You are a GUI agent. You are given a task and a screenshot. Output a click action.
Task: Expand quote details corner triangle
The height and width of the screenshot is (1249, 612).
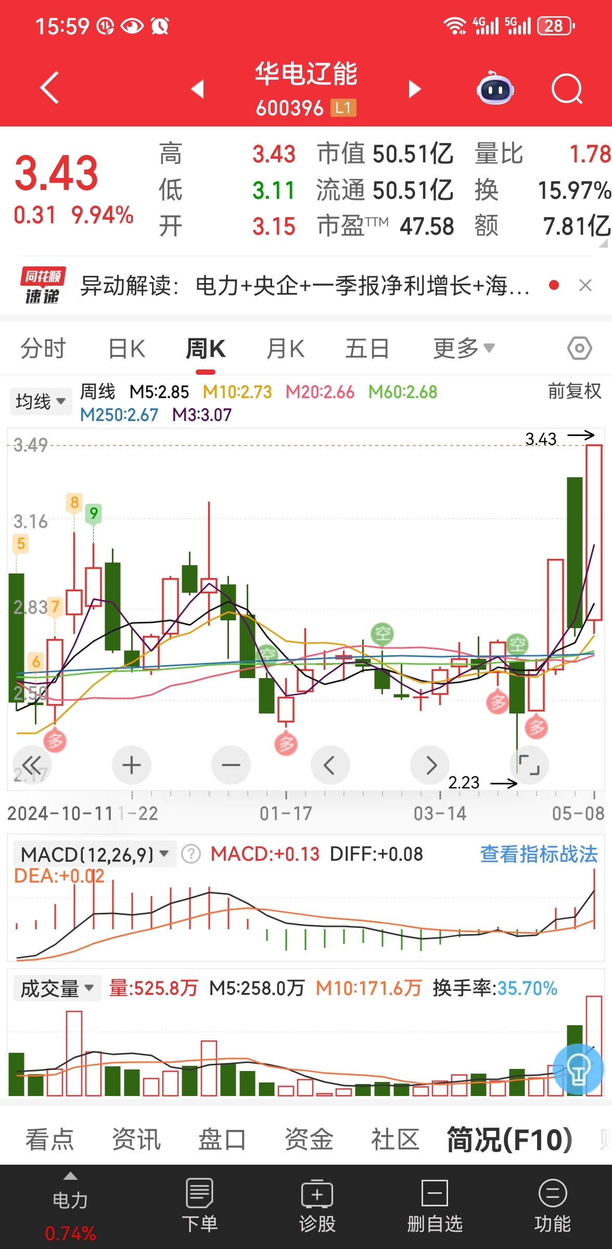604,244
